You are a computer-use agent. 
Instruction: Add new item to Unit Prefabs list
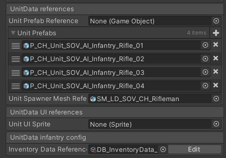[216, 33]
